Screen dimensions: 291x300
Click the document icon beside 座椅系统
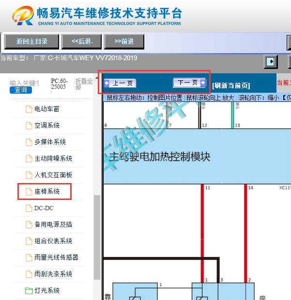[29, 192]
